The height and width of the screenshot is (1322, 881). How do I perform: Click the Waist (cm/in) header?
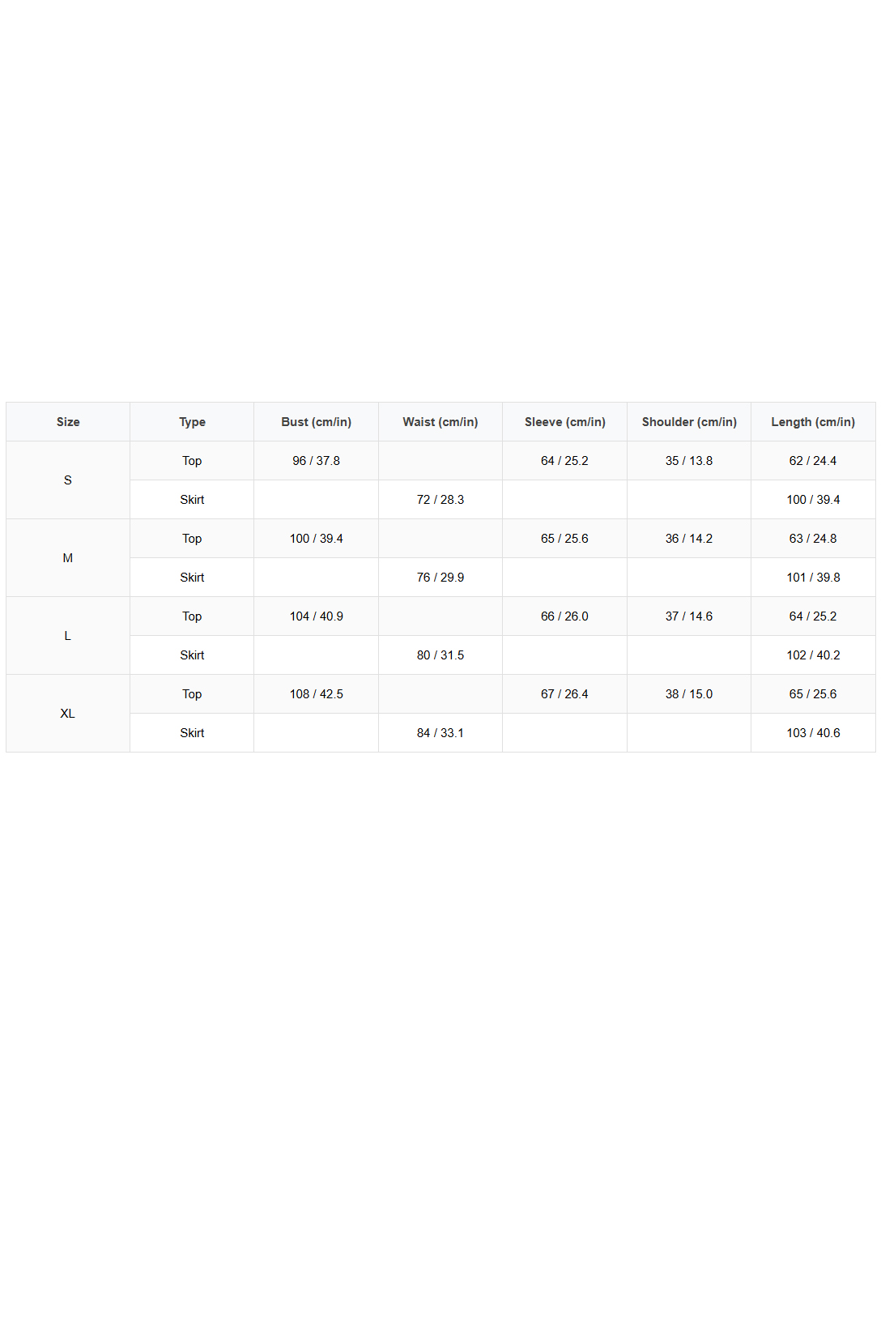pos(440,422)
